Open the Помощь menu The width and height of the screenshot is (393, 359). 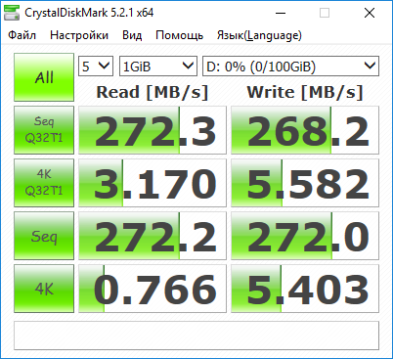click(x=179, y=35)
